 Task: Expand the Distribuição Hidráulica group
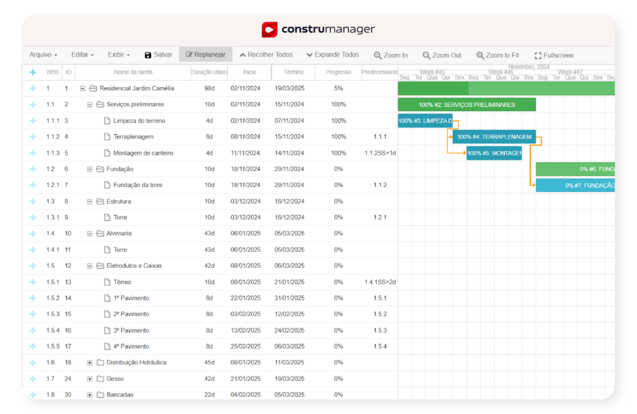click(x=90, y=362)
